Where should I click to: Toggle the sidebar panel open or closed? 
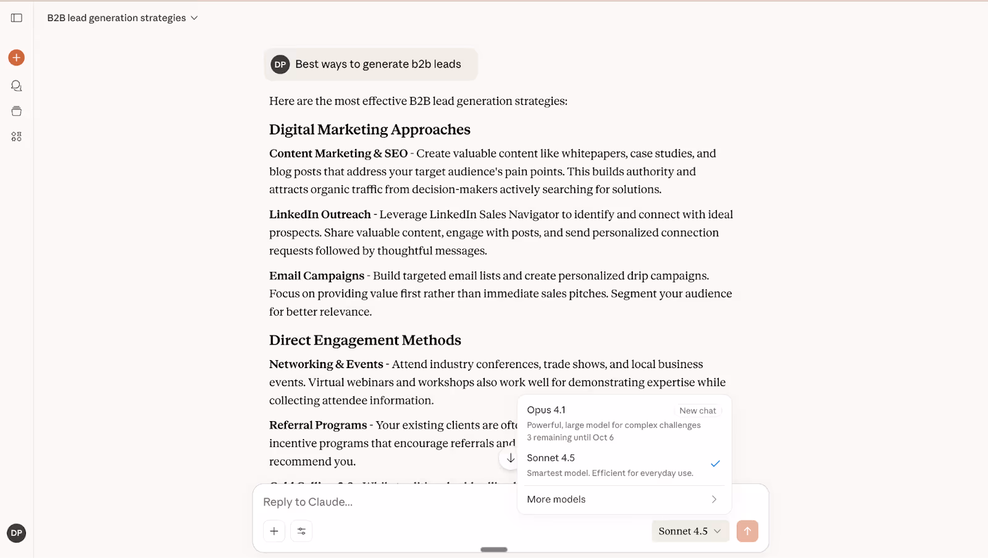pyautogui.click(x=17, y=17)
